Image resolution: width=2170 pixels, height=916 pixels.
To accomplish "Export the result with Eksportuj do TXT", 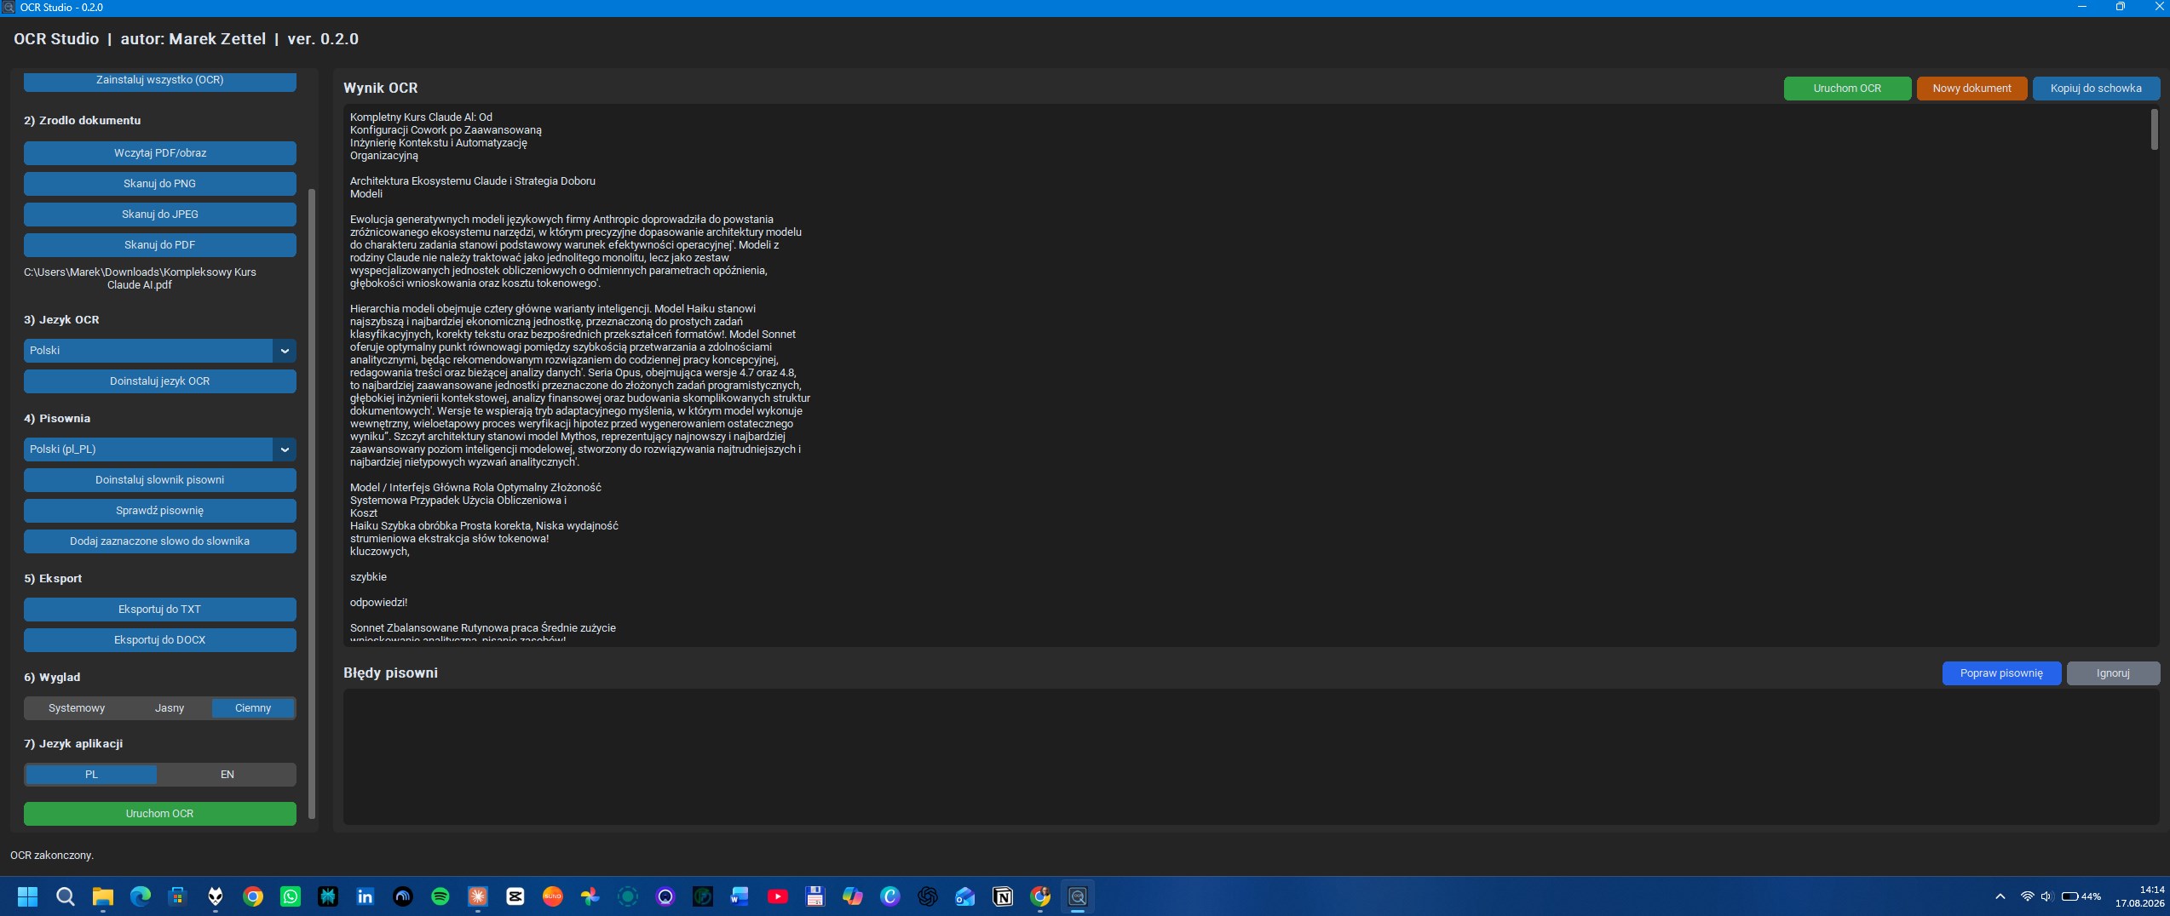I will (160, 610).
